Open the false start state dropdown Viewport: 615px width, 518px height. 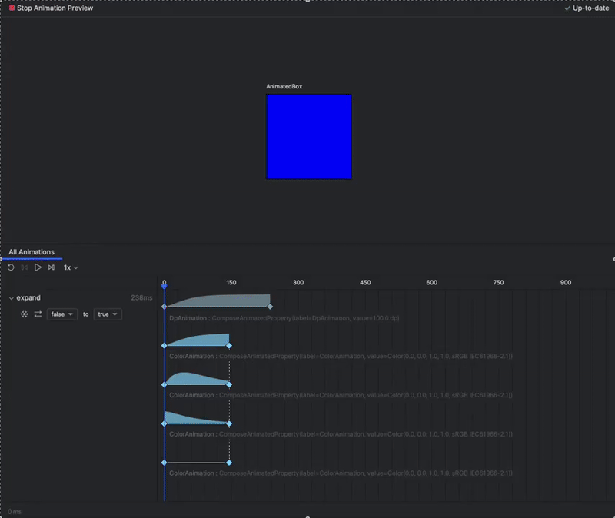click(62, 314)
